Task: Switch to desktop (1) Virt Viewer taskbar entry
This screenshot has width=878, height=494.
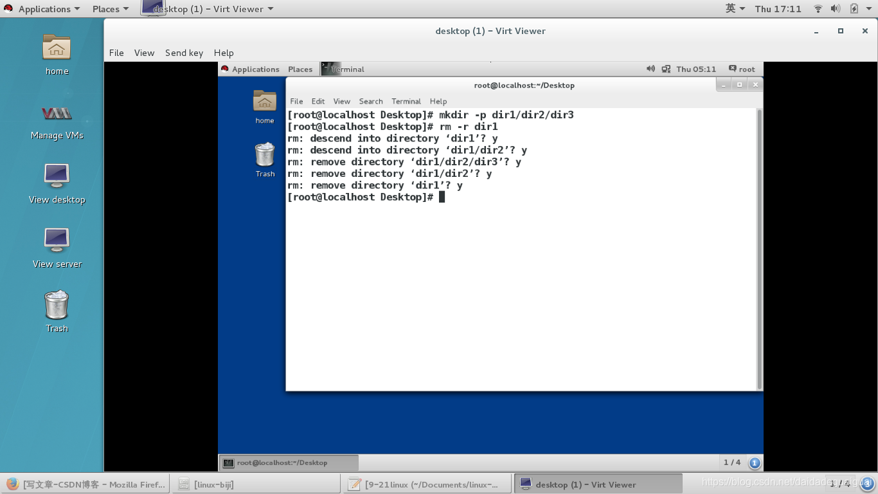Action: point(598,484)
